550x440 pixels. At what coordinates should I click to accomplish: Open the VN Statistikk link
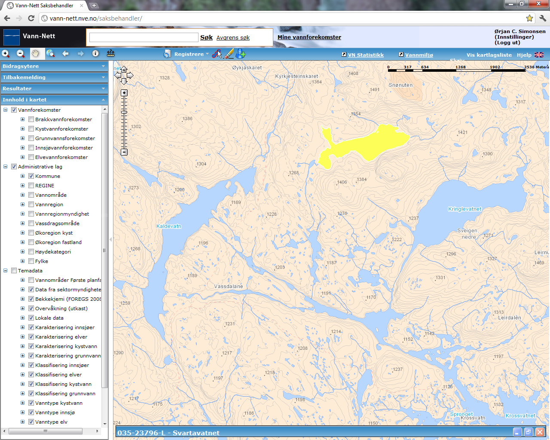coord(366,55)
